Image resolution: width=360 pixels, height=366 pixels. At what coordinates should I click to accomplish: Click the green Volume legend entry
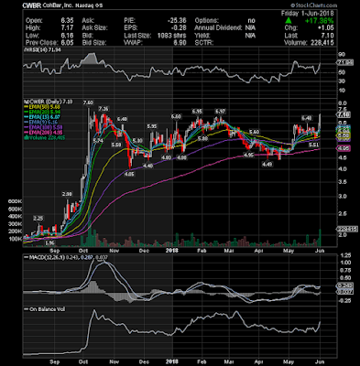click(x=45, y=137)
